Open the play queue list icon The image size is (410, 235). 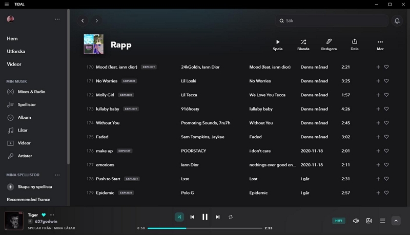click(382, 221)
